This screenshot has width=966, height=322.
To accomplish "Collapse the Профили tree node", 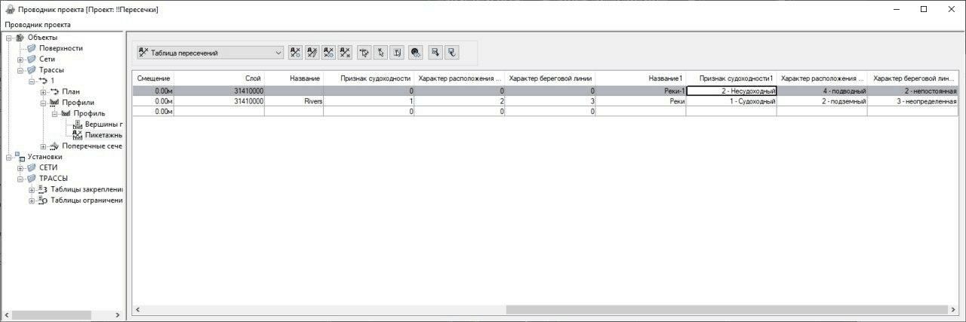I will pos(43,103).
